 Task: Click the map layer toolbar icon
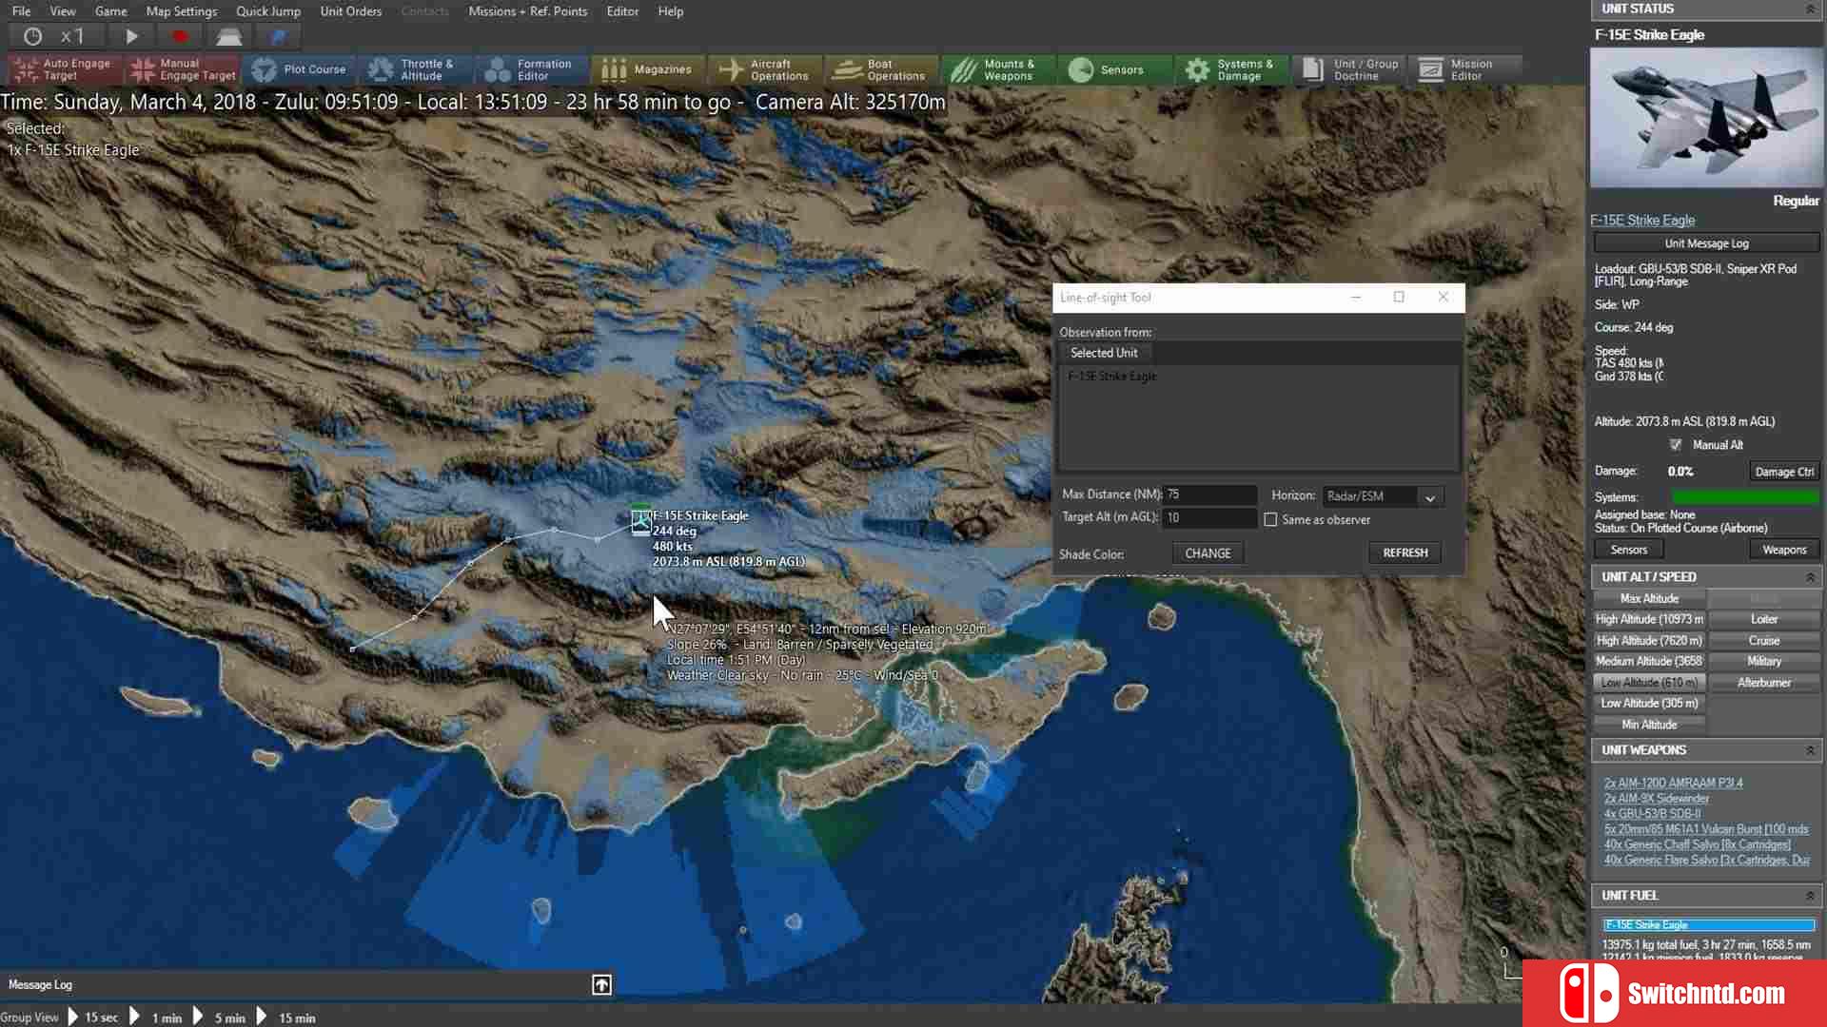tap(228, 36)
